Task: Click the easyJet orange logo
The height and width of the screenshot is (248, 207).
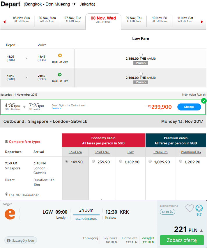Action: point(10,214)
